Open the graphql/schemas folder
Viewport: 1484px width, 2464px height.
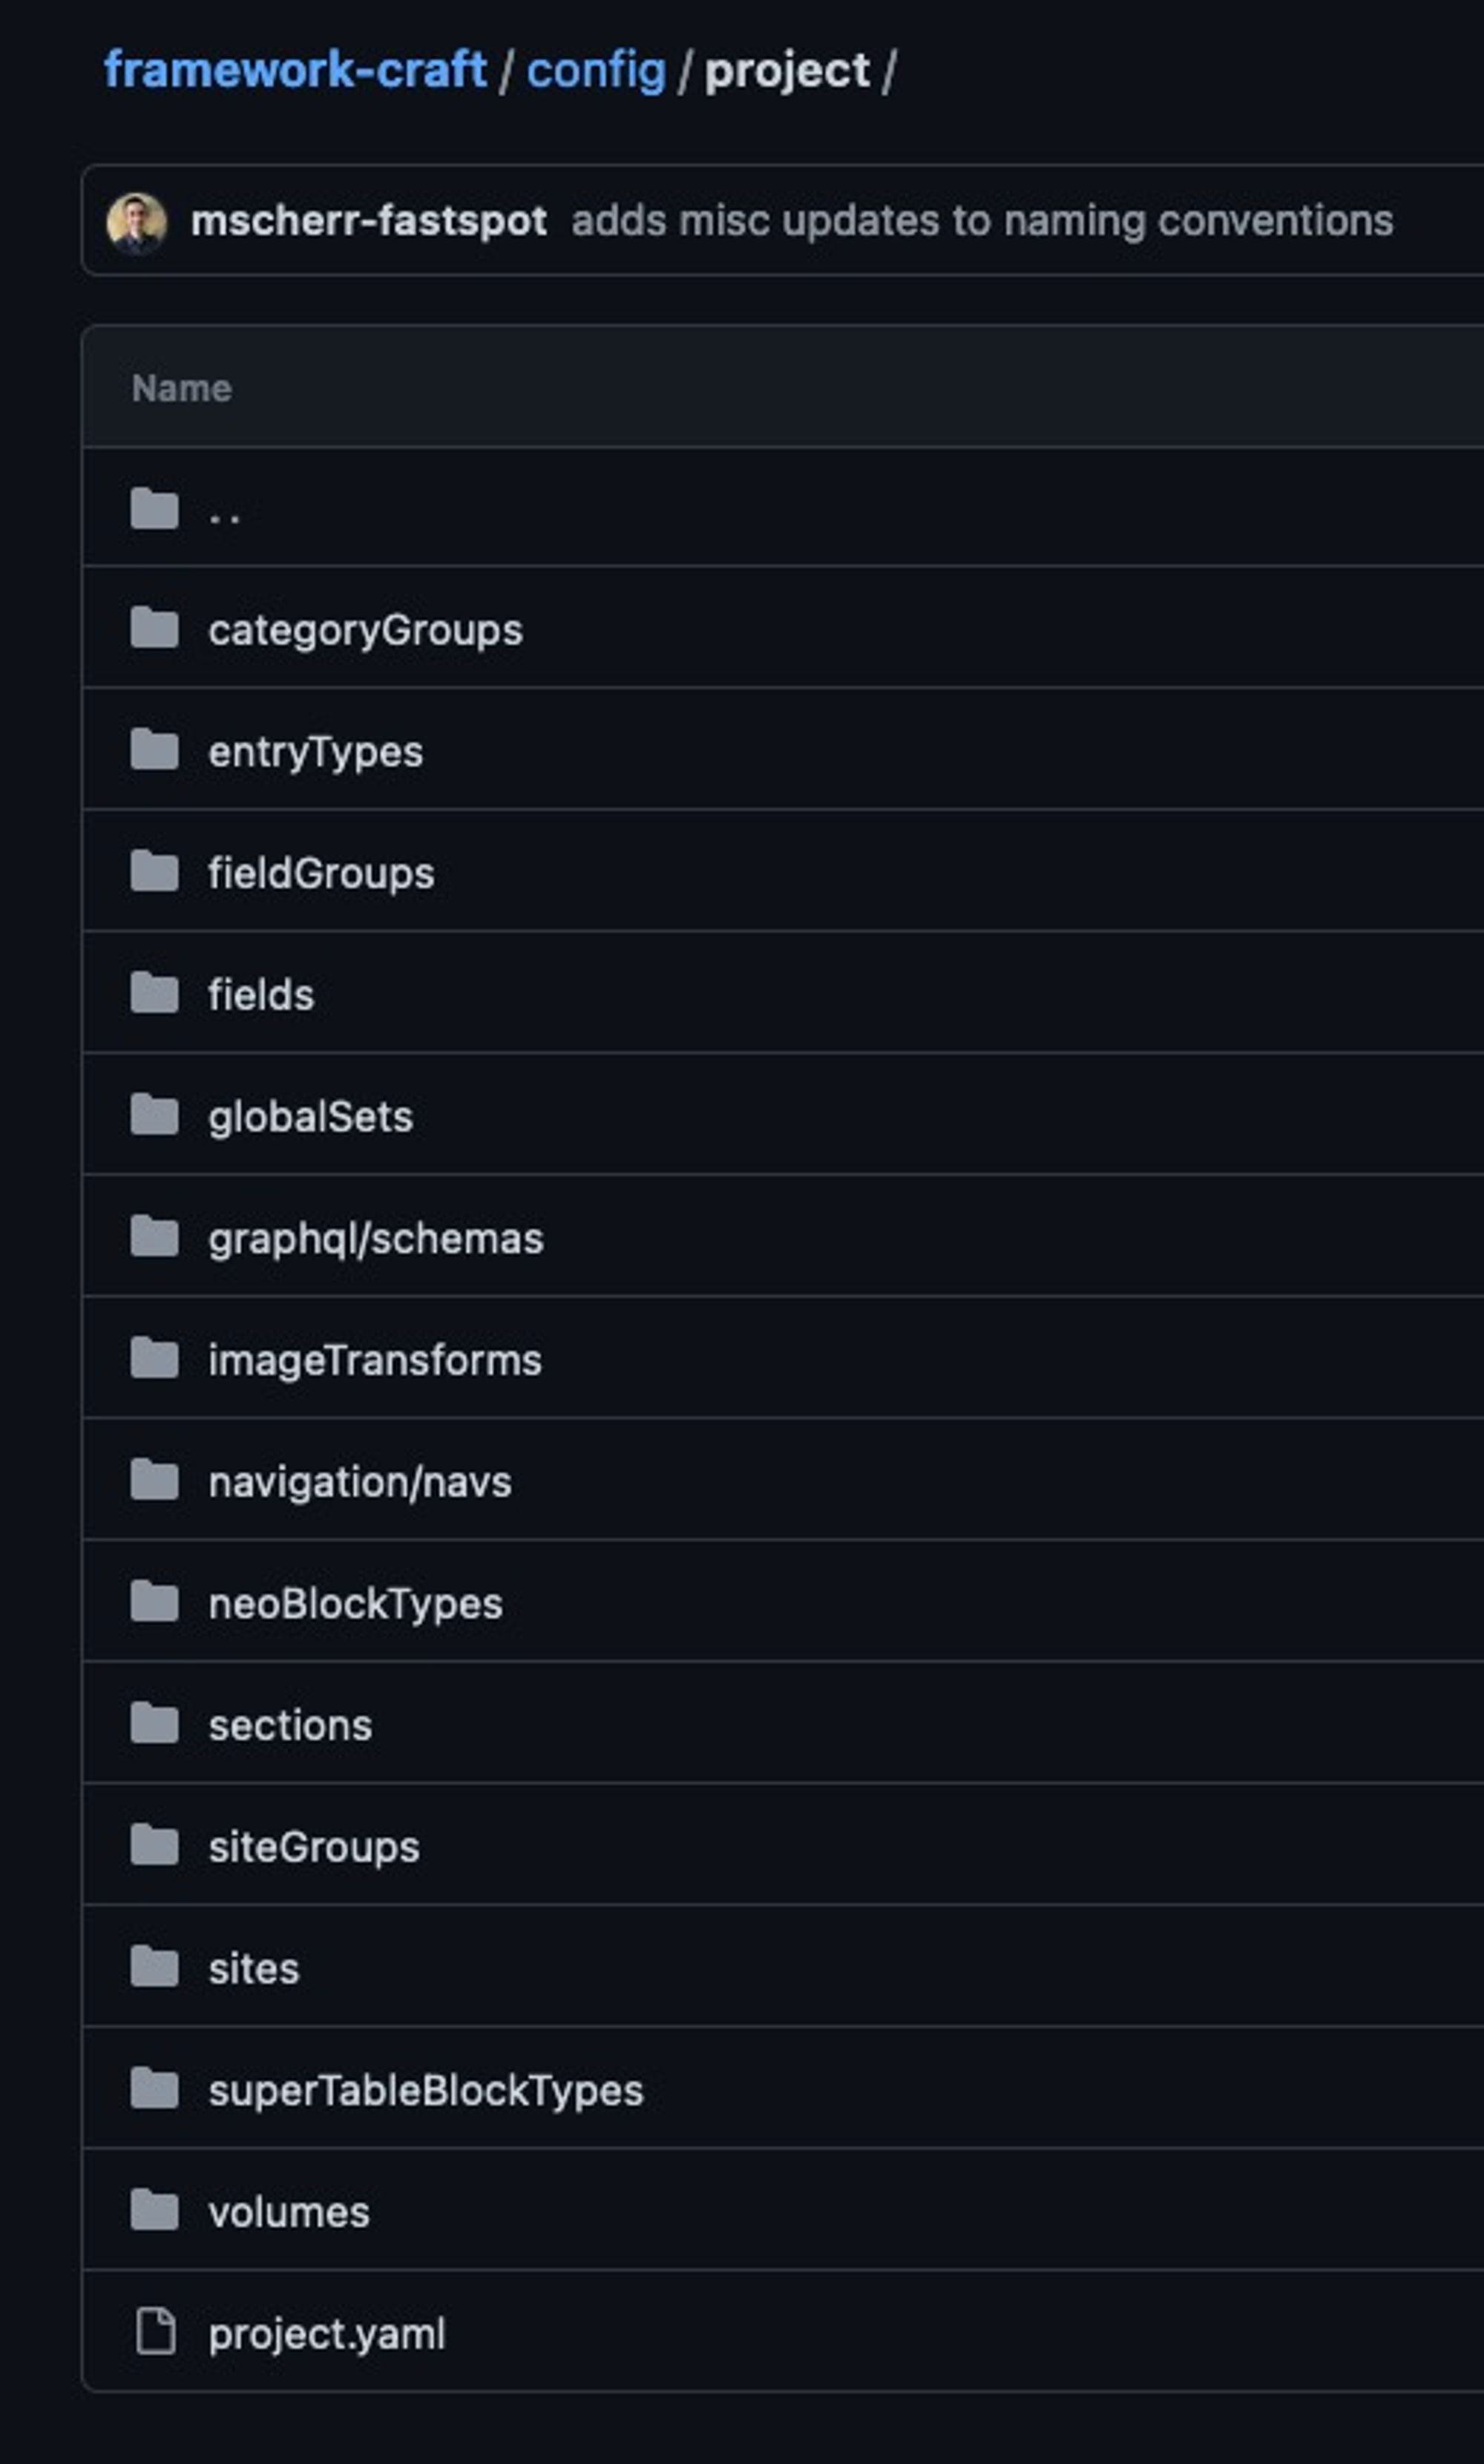point(376,1238)
